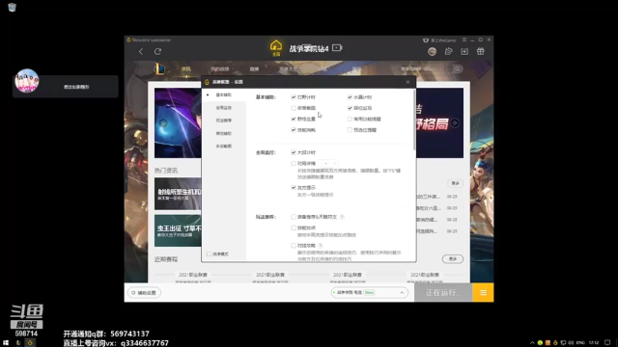Click the WeGame taskbar icon
Viewport: 618px width, 347px height.
point(30,343)
